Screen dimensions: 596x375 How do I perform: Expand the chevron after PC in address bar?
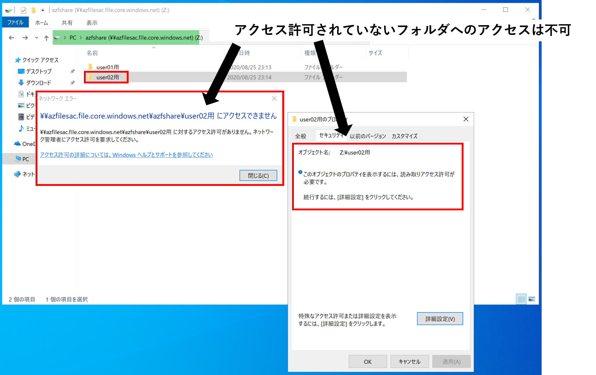point(81,38)
